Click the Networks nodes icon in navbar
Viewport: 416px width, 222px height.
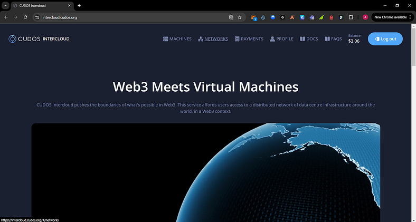click(x=201, y=39)
